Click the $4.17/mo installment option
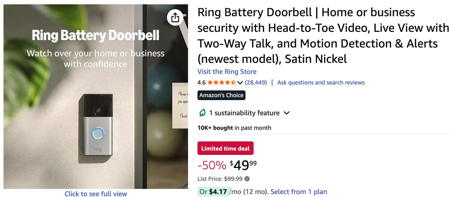This screenshot has width=450, height=197. [217, 192]
